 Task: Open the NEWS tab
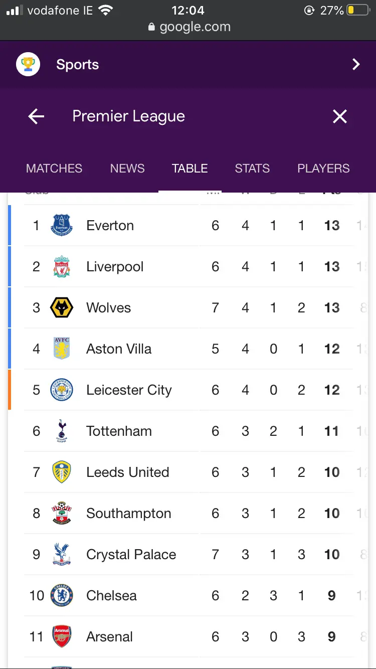point(127,169)
